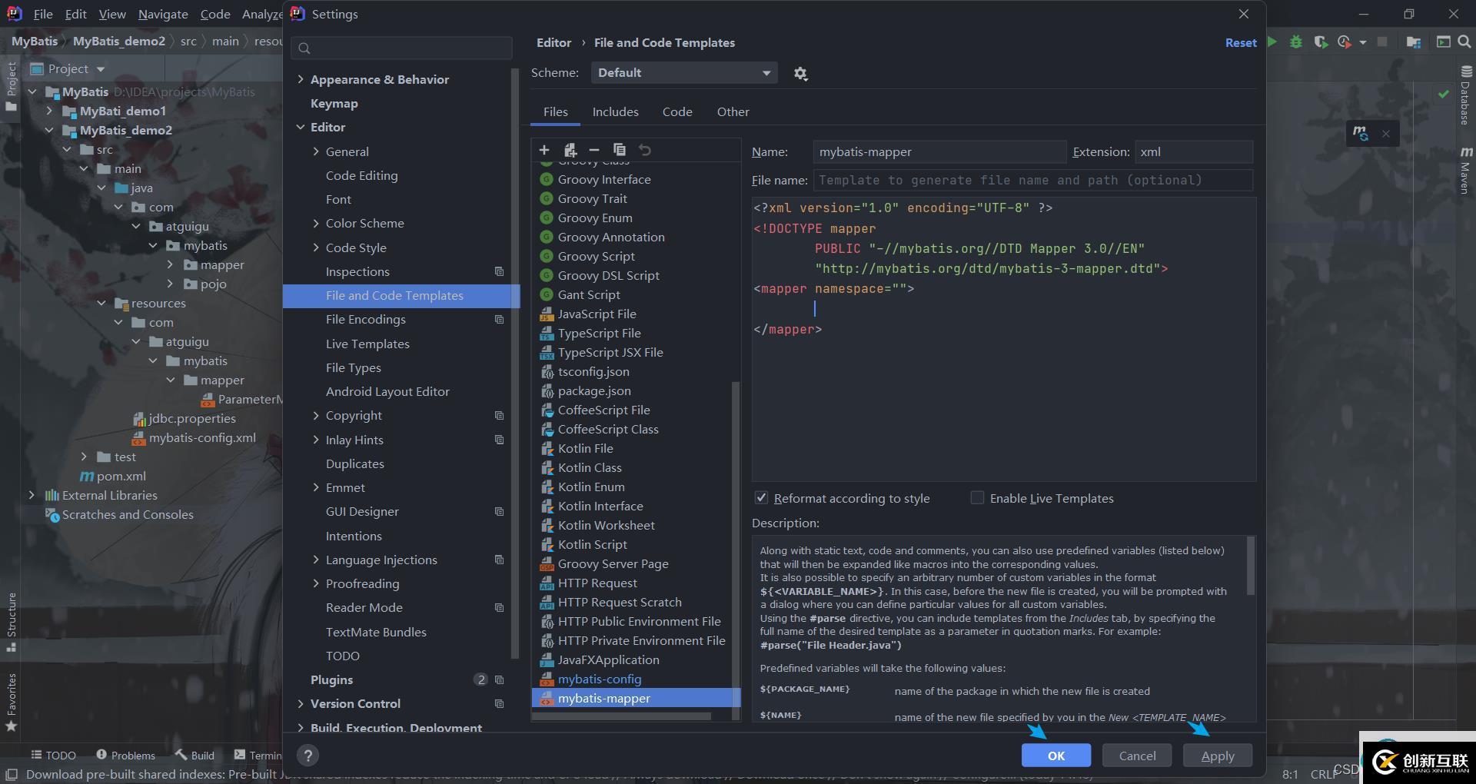
Task: Expand Appearance & Behavior settings
Action: 301,79
